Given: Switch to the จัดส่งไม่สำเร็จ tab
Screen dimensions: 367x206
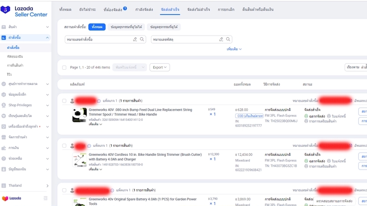Looking at the screenshot, I should pos(198,10).
